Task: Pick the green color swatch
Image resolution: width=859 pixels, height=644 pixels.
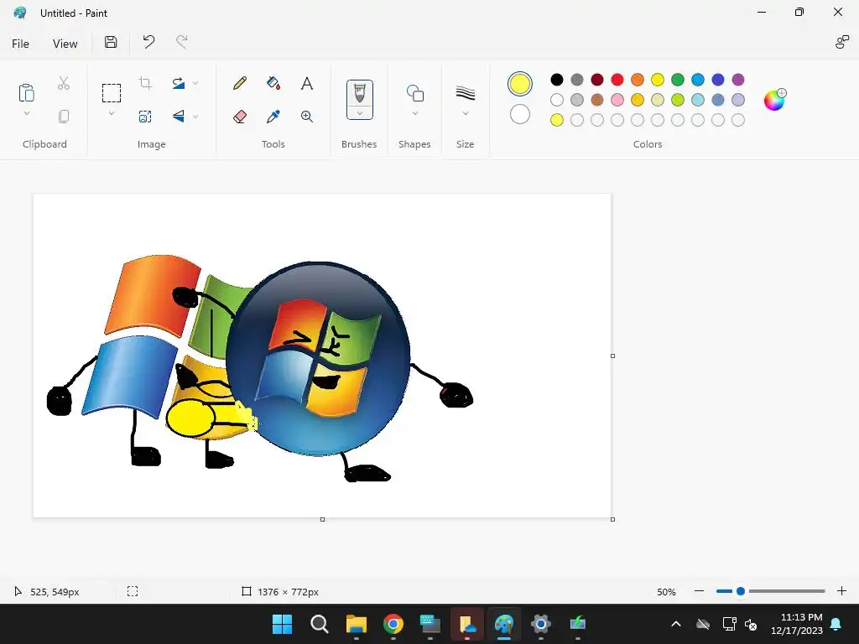Action: click(678, 80)
